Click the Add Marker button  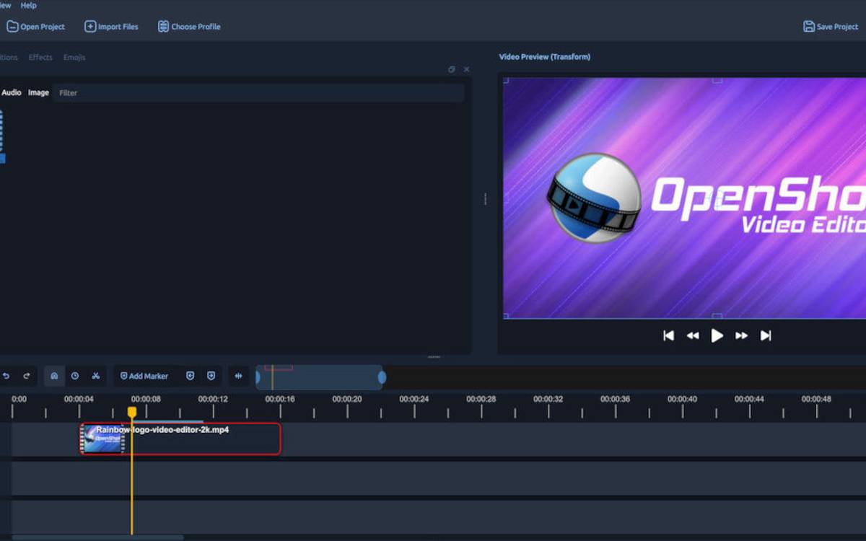144,376
